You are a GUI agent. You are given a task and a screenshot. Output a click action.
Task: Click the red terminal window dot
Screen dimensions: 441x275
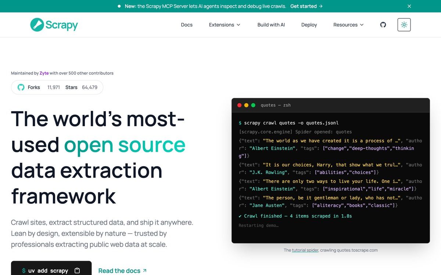click(x=240, y=105)
